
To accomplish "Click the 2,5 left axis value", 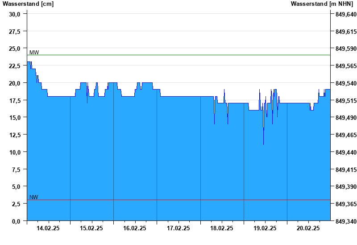I will [16, 204].
